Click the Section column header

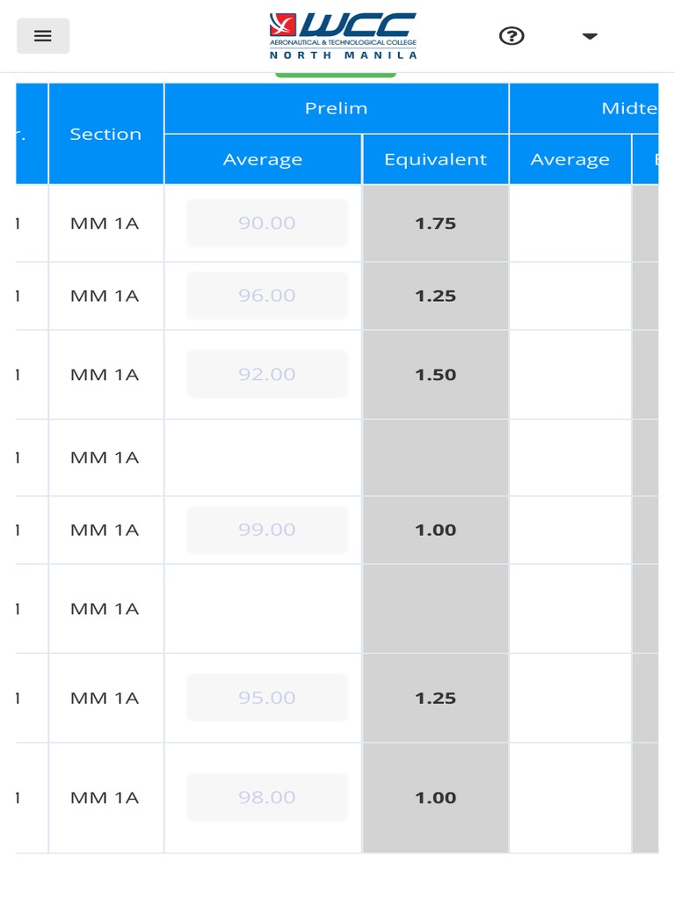pos(105,134)
